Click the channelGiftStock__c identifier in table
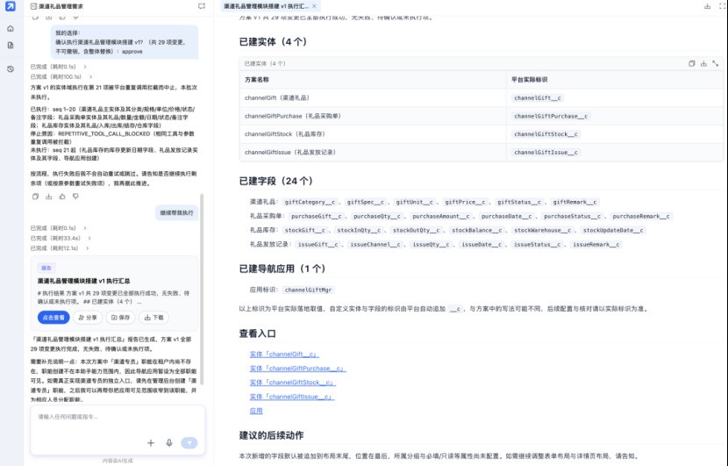This screenshot has height=466, width=728. coord(546,134)
